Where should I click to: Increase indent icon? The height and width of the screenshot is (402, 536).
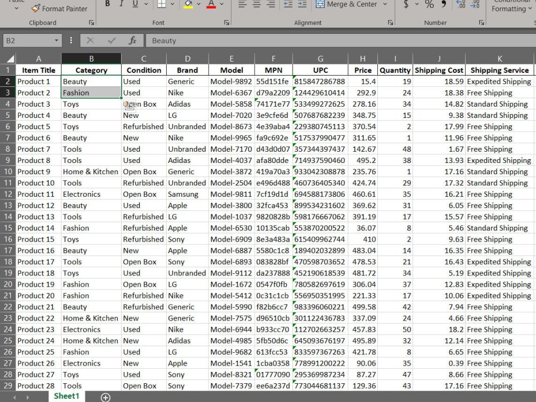[302, 4]
